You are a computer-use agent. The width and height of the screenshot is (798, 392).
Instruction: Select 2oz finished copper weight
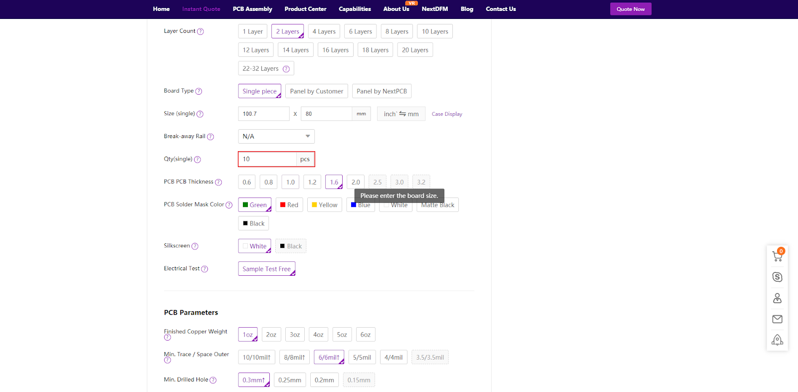click(271, 335)
